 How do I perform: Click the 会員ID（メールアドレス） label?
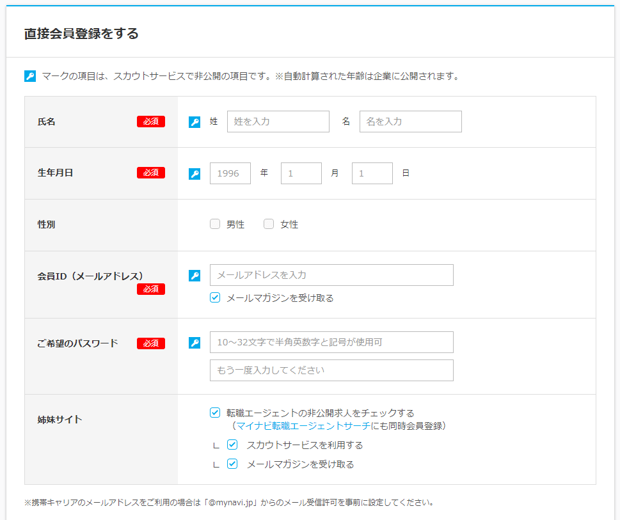[x=90, y=276]
